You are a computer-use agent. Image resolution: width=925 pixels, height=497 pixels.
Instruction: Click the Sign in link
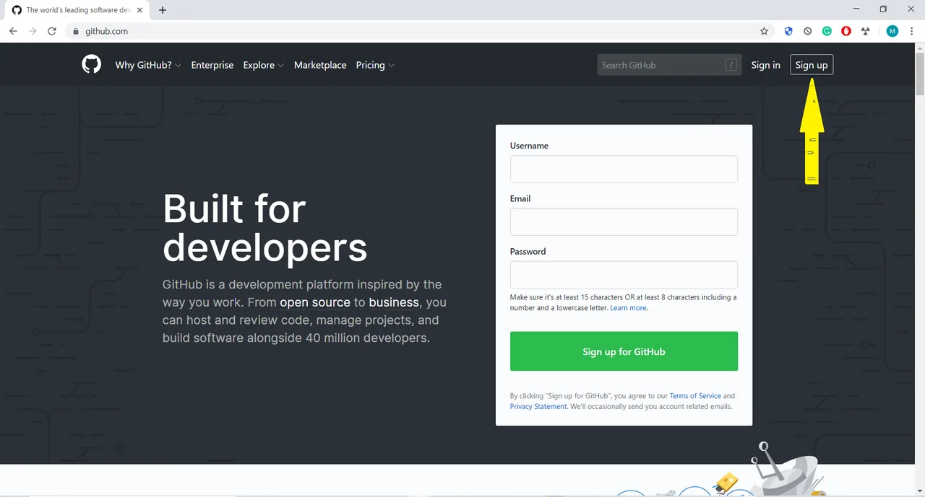pos(765,65)
